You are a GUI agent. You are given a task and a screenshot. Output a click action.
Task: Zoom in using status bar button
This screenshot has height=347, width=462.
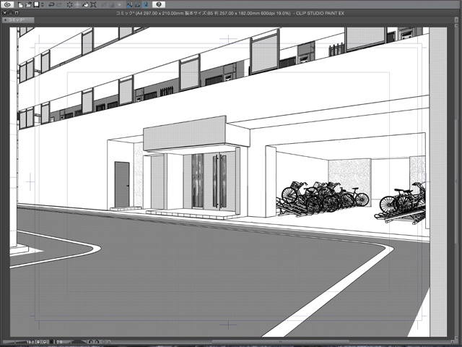click(x=45, y=342)
